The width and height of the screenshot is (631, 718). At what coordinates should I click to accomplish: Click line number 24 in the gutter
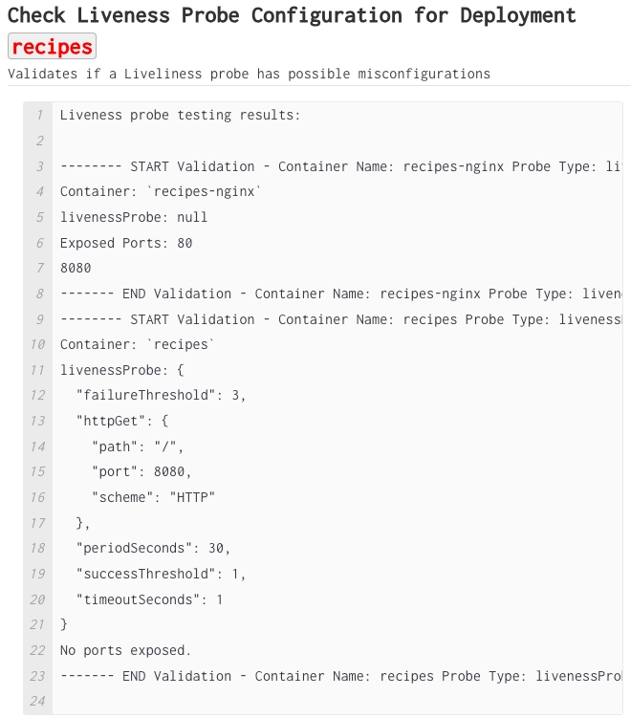(x=37, y=701)
